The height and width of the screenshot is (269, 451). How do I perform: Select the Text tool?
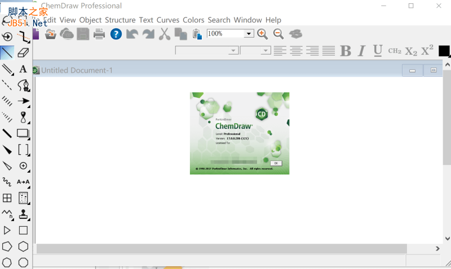point(23,69)
